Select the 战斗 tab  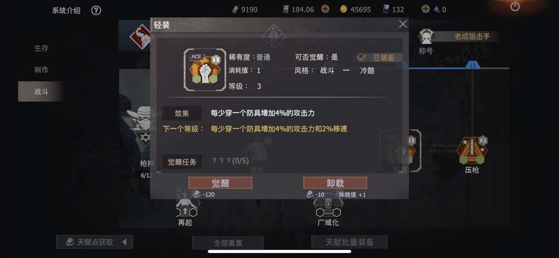(41, 91)
